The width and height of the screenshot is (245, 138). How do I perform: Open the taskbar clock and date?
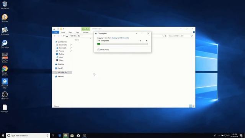click(x=234, y=135)
